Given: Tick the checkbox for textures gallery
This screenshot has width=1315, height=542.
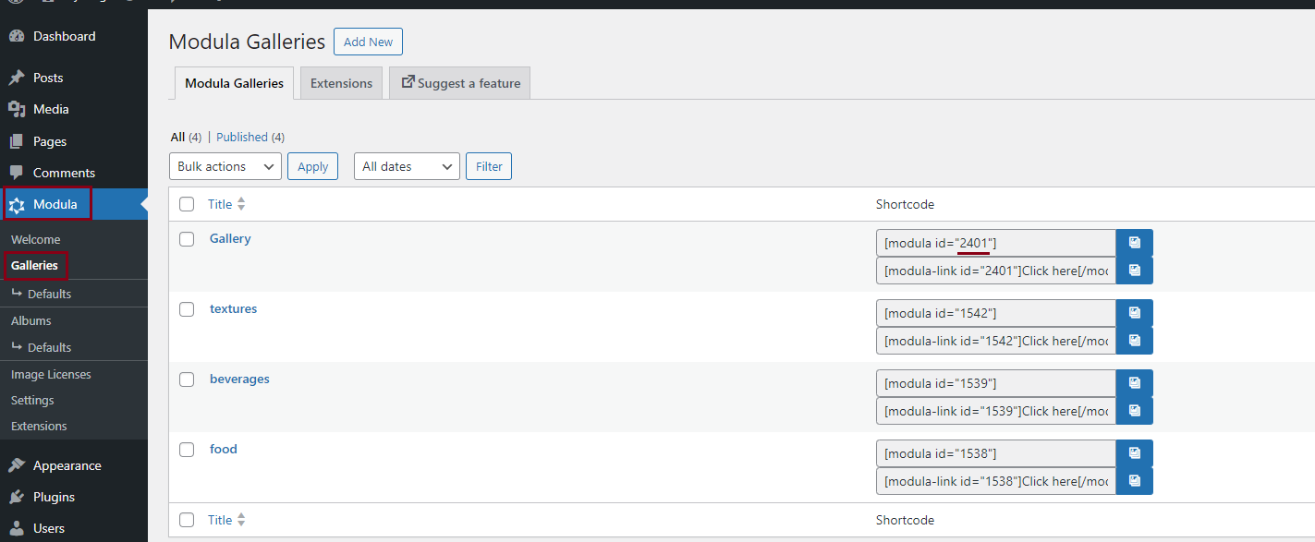Looking at the screenshot, I should [x=187, y=309].
